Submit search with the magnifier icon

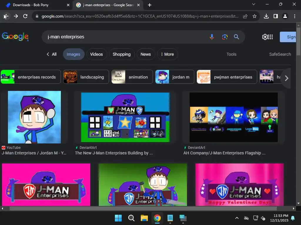(237, 37)
